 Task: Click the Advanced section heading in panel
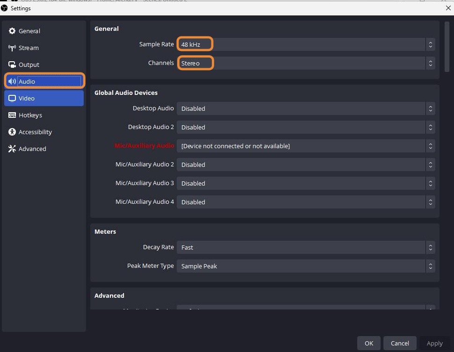pyautogui.click(x=109, y=295)
